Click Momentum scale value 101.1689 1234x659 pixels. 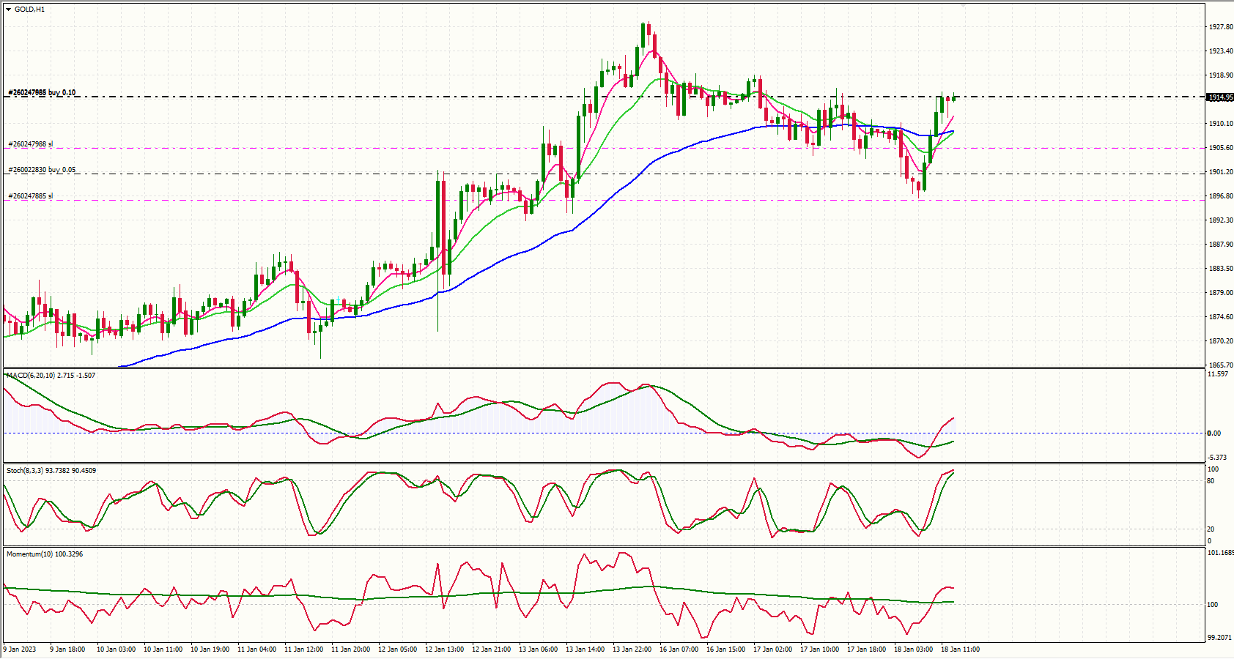click(x=1221, y=553)
